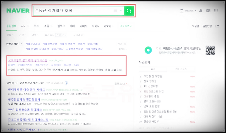226x133 pixels.
Task: Close the related searches with X
Action: coord(125,44)
